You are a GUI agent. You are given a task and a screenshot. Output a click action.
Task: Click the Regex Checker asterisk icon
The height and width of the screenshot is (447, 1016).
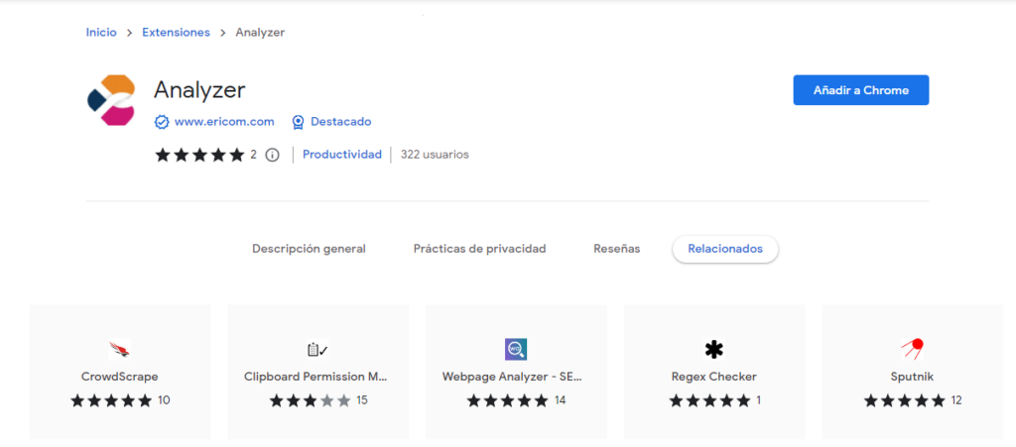pos(714,349)
